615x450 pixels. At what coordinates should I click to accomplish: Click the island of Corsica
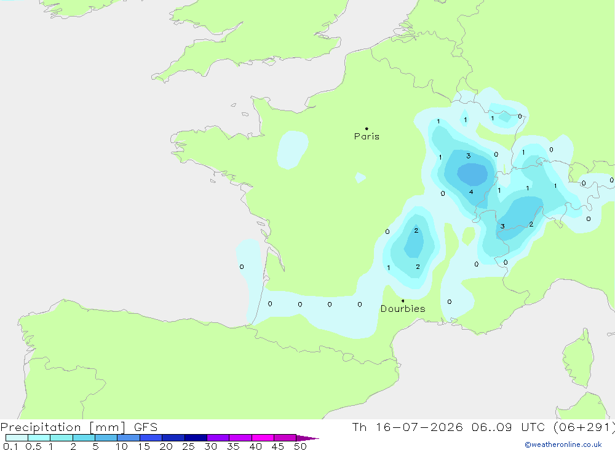pos(578,359)
